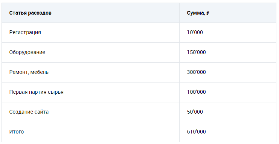The height and width of the screenshot is (144, 279).
Task: Select the 'Итого' total row label
Action: click(x=17, y=132)
